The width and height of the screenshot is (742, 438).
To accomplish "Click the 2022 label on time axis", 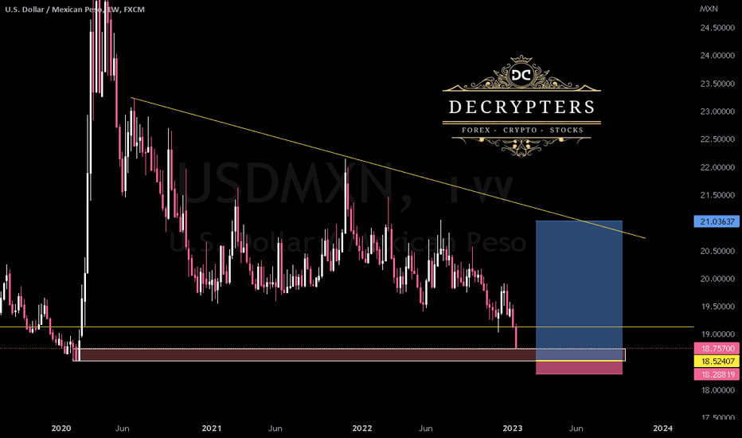I will (362, 428).
